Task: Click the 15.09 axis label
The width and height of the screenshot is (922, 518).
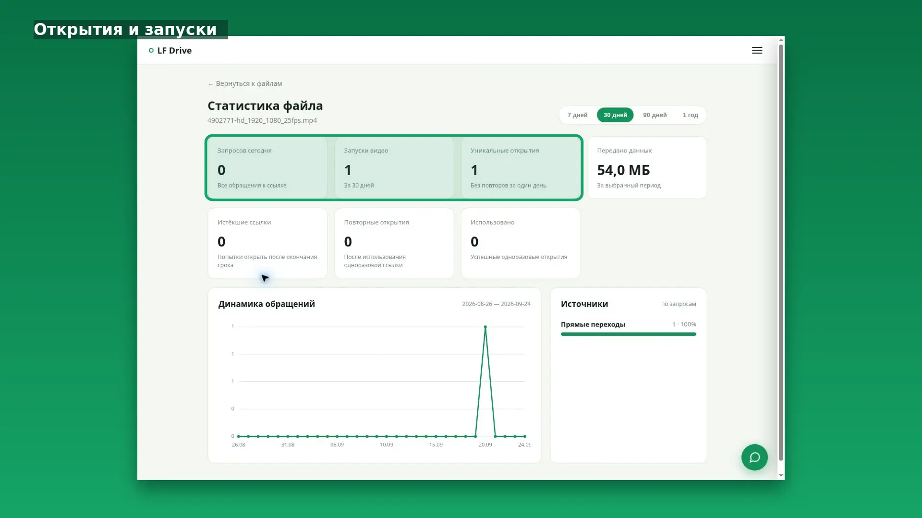Action: [436, 445]
